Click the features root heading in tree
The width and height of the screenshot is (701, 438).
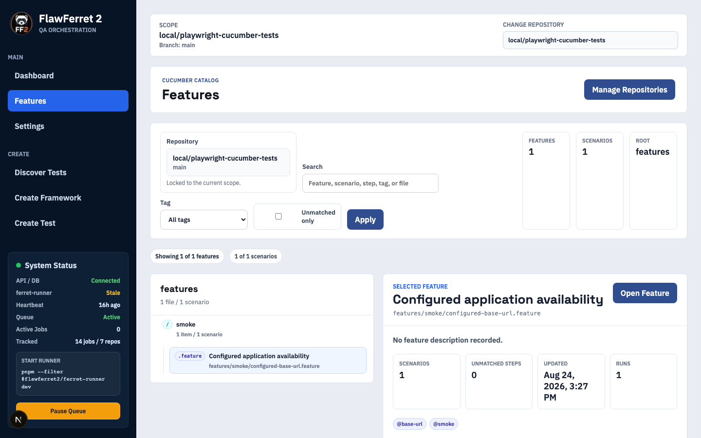[x=179, y=289]
